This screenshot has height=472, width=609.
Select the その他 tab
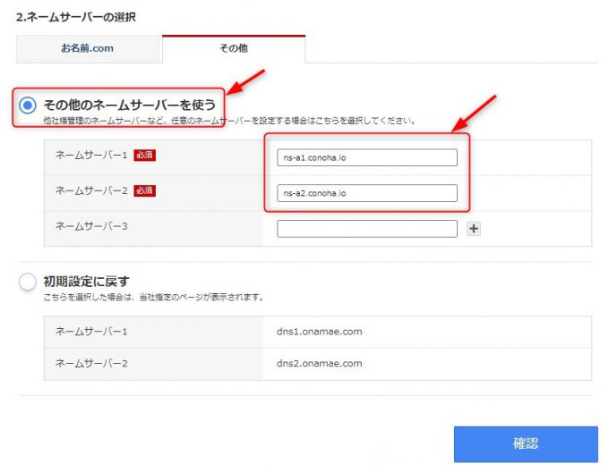[x=234, y=48]
